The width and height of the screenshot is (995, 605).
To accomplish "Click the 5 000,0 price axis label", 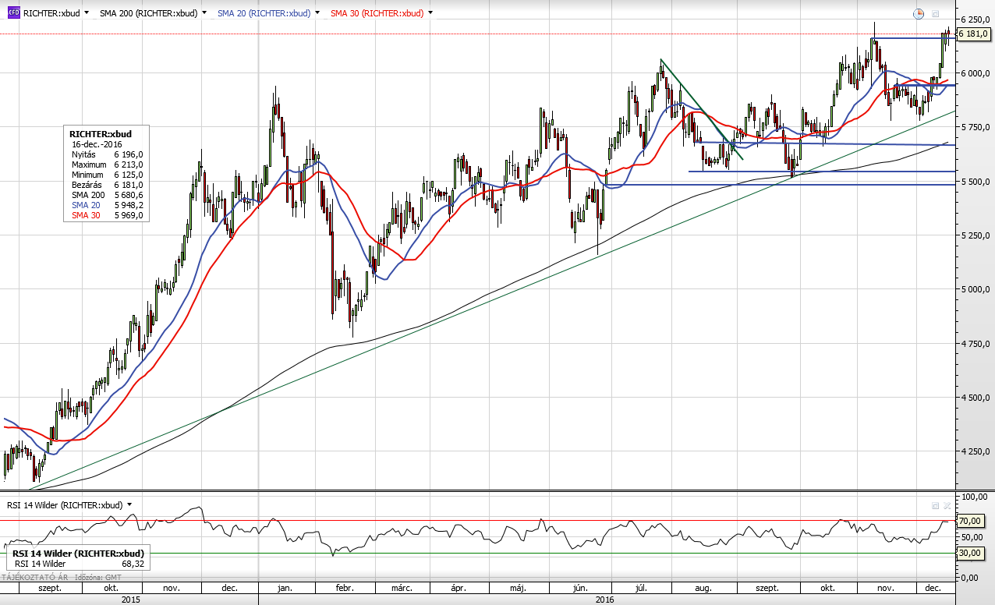I will pos(976,289).
